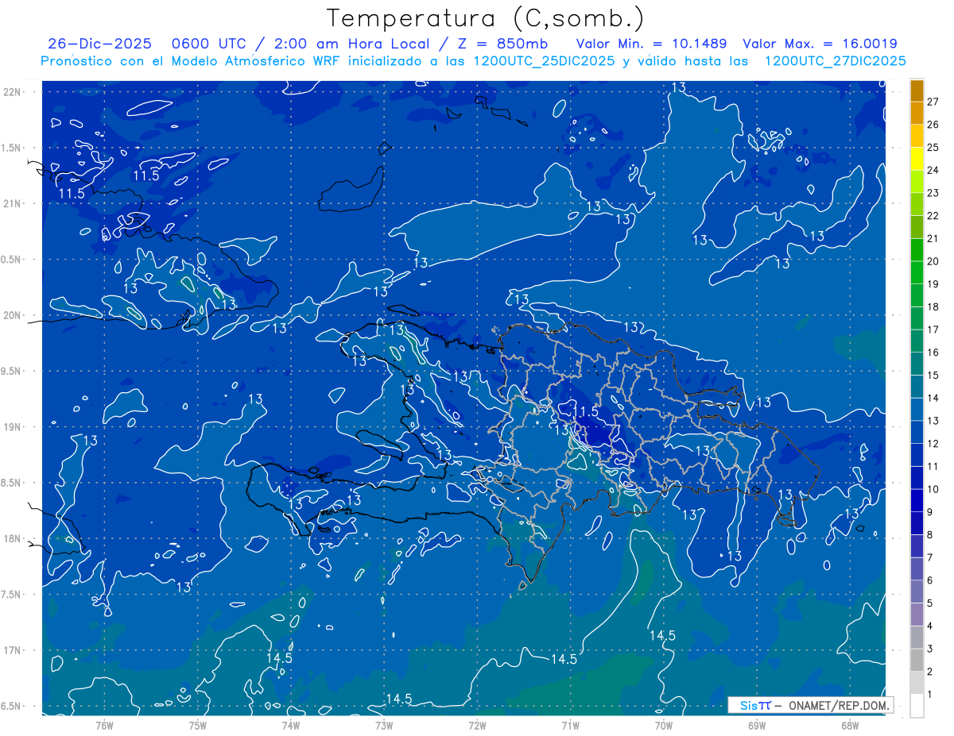Viewport: 954px width, 736px height.
Task: Select the date 26-Dic-2025 in the header
Action: (99, 44)
